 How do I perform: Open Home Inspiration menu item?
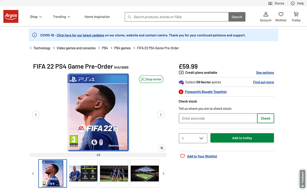click(97, 17)
